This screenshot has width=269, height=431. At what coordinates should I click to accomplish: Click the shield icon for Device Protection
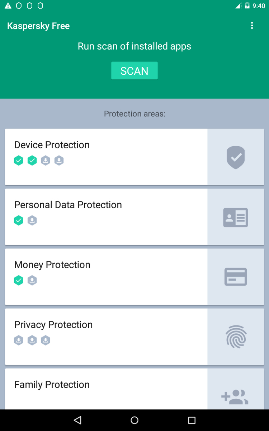(x=236, y=157)
